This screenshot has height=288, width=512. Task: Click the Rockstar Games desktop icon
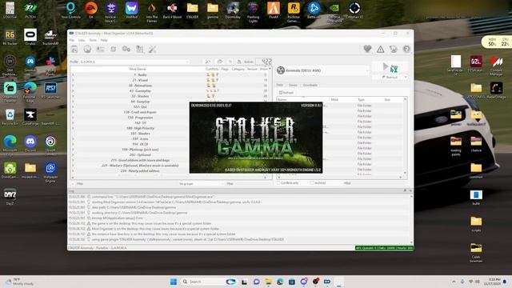tap(294, 12)
